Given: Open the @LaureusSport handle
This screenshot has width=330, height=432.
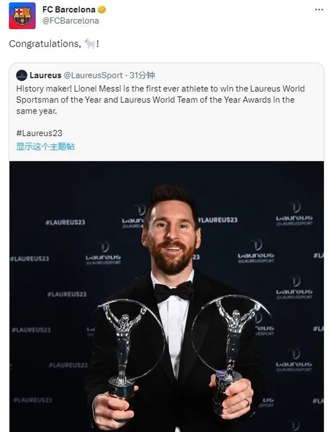Looking at the screenshot, I should [93, 75].
